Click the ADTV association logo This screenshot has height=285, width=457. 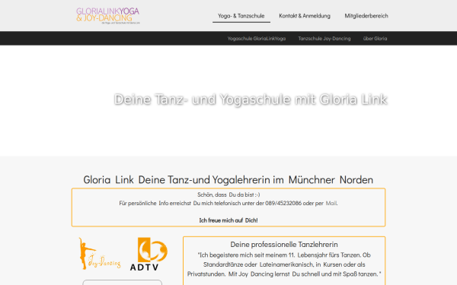pyautogui.click(x=149, y=254)
